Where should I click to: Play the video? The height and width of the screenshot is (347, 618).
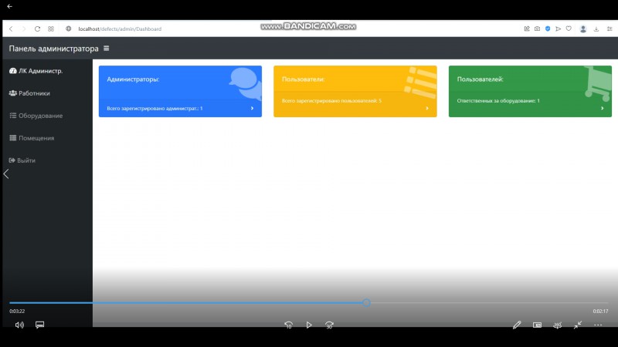tap(309, 325)
